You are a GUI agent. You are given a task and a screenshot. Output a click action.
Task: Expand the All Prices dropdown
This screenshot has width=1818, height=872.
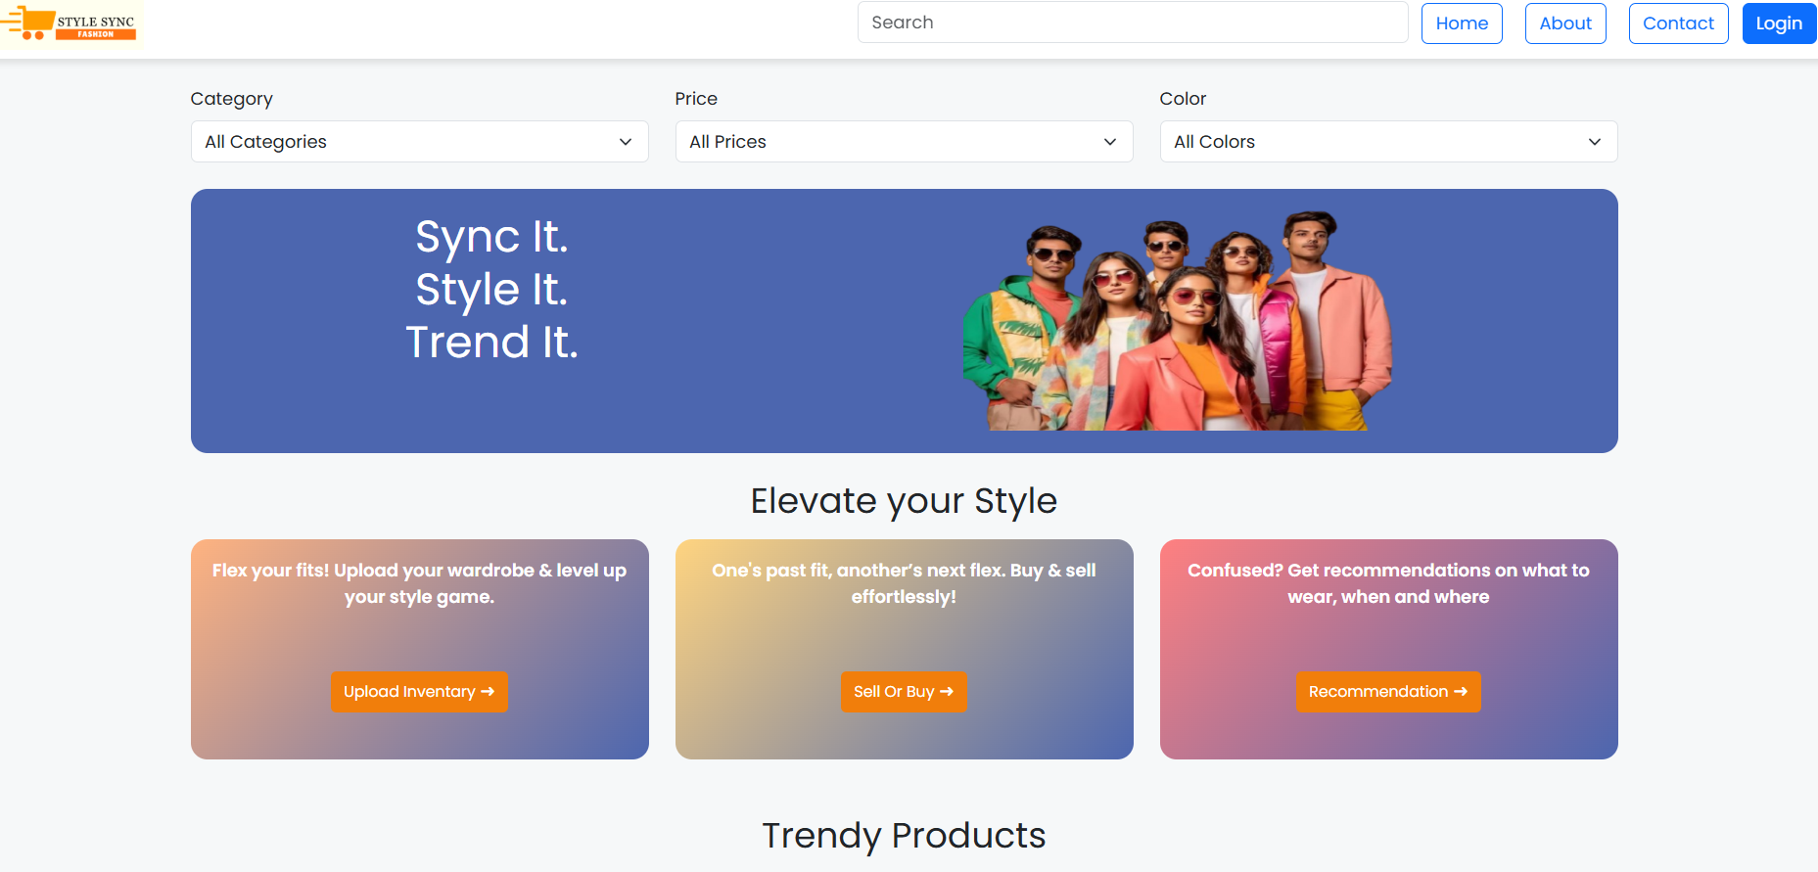tap(905, 142)
